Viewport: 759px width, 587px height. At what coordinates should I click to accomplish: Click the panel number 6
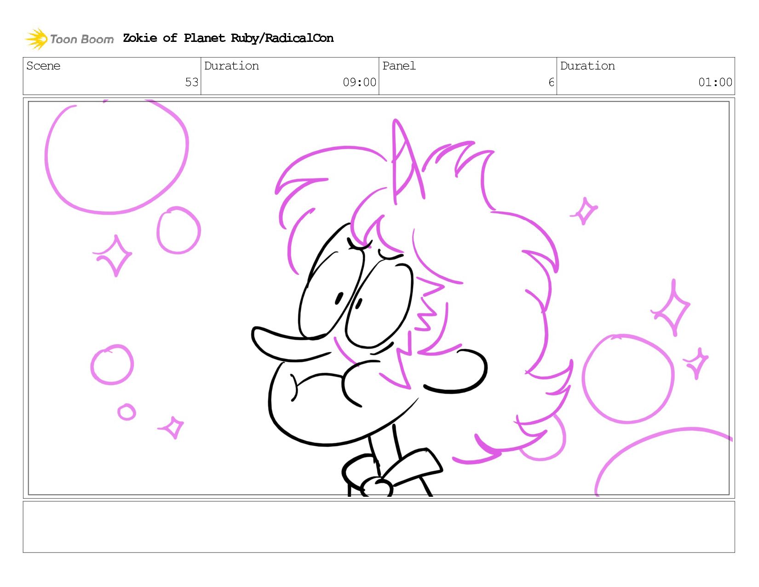[x=551, y=82]
